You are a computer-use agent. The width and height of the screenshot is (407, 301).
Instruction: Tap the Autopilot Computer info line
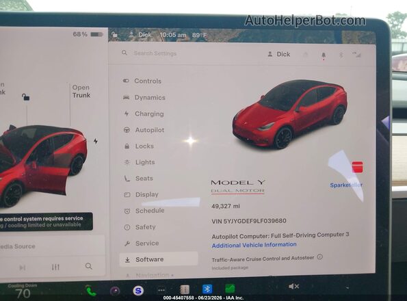click(x=280, y=235)
